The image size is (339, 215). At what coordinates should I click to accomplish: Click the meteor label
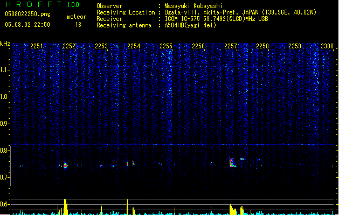coord(77,17)
